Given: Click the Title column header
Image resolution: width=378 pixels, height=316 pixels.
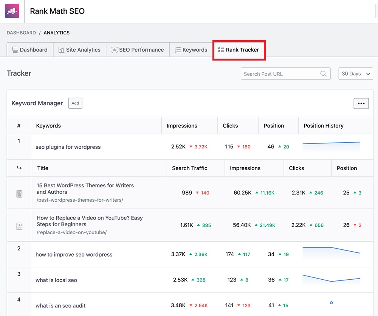Looking at the screenshot, I should point(43,168).
